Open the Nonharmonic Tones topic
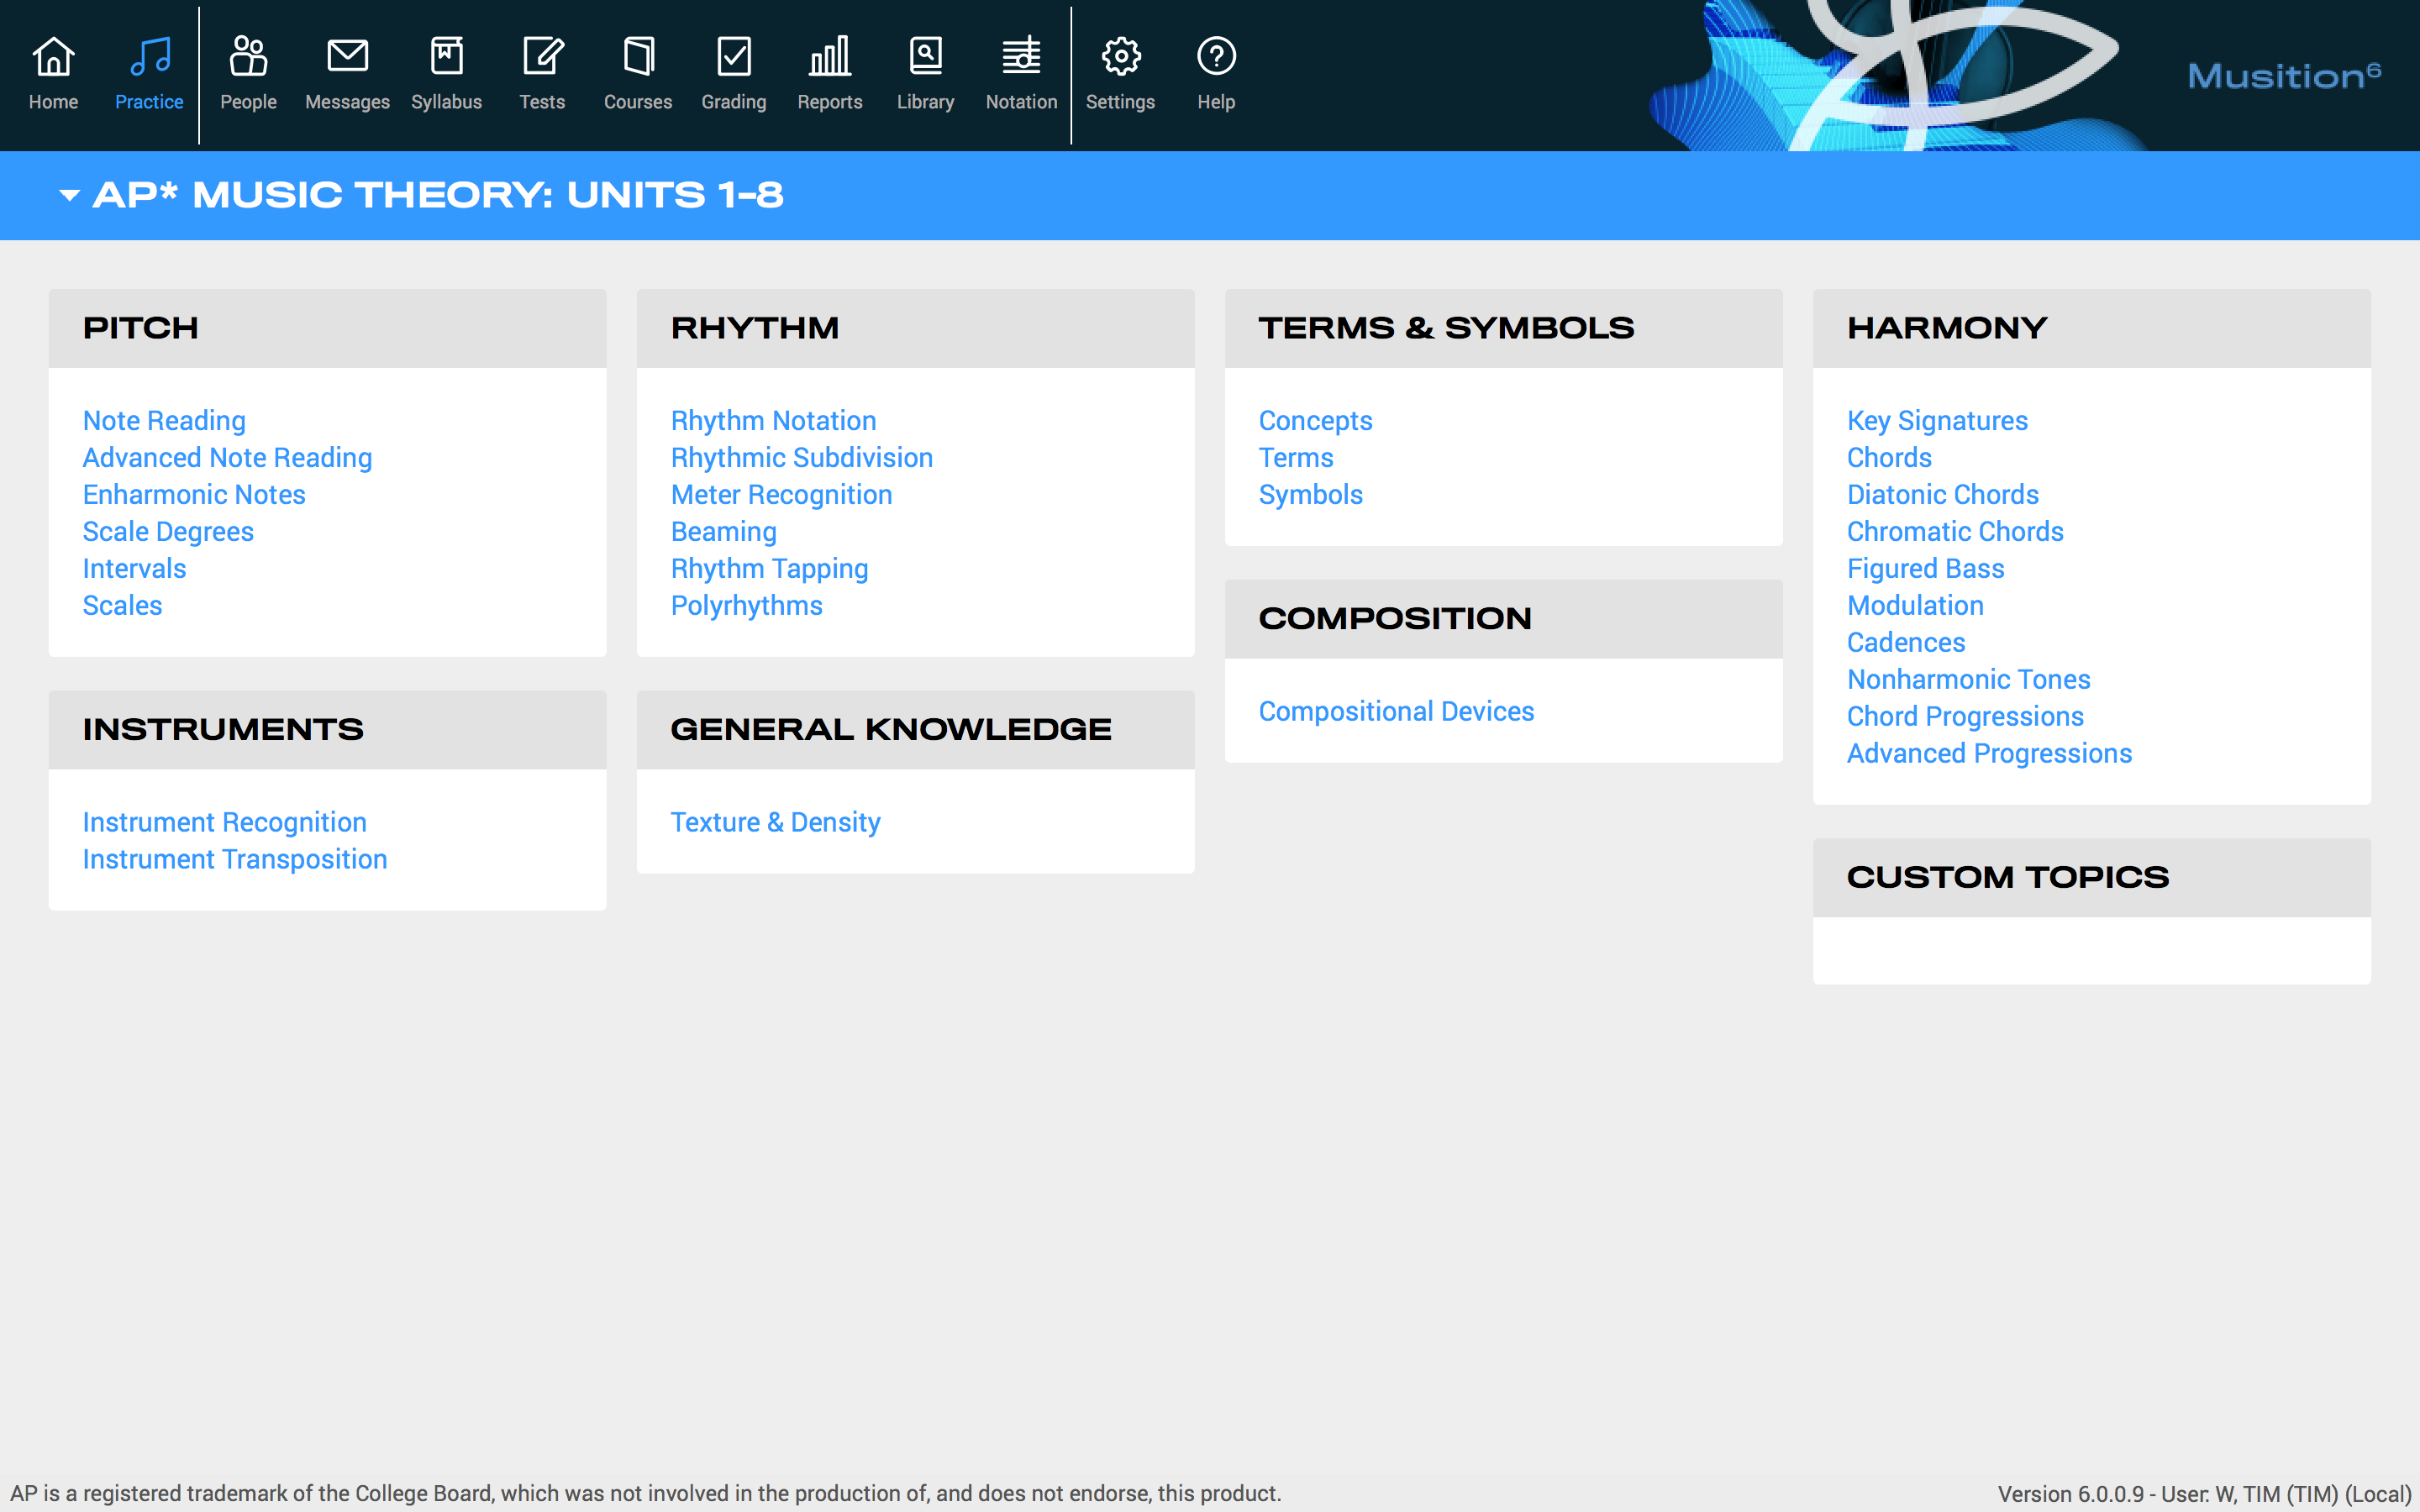2420x1512 pixels. point(1968,680)
